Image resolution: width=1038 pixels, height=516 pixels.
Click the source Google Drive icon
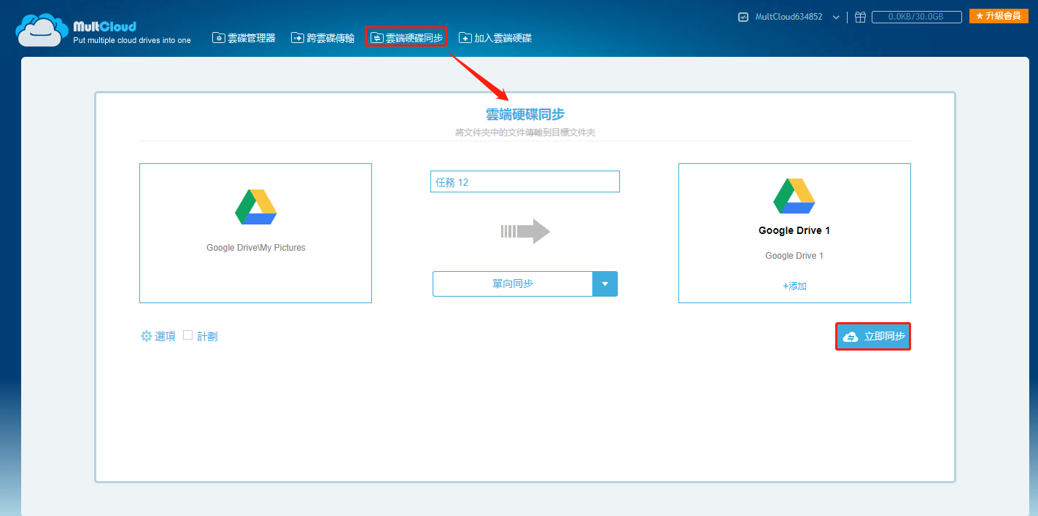click(256, 207)
